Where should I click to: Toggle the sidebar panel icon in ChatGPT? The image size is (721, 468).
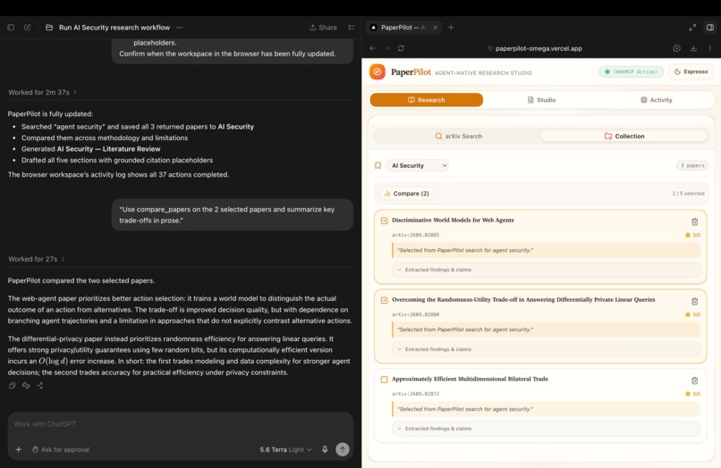click(x=11, y=28)
